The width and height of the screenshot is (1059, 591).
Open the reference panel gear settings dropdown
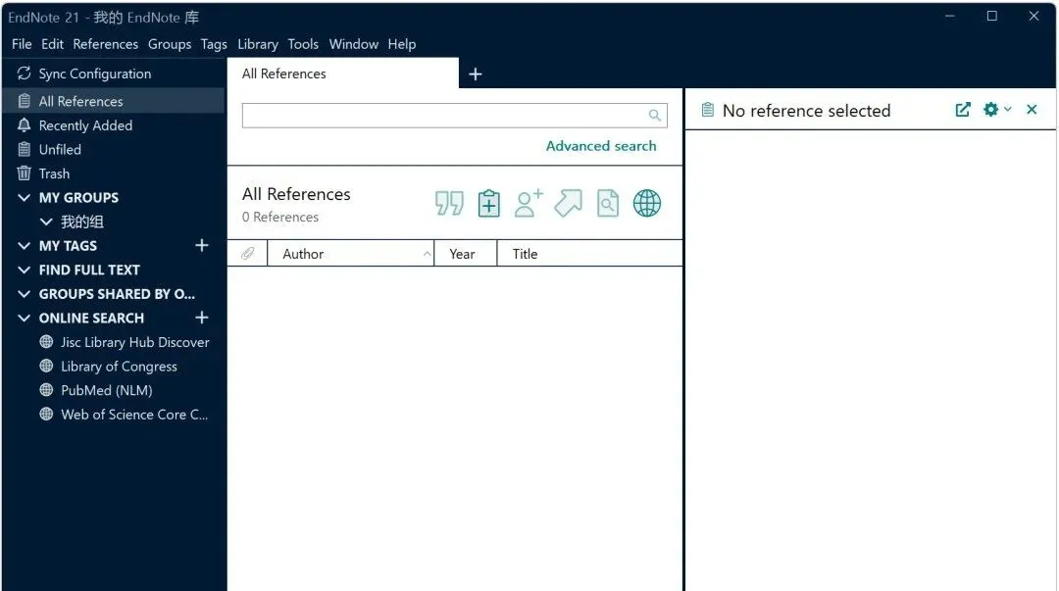click(997, 110)
